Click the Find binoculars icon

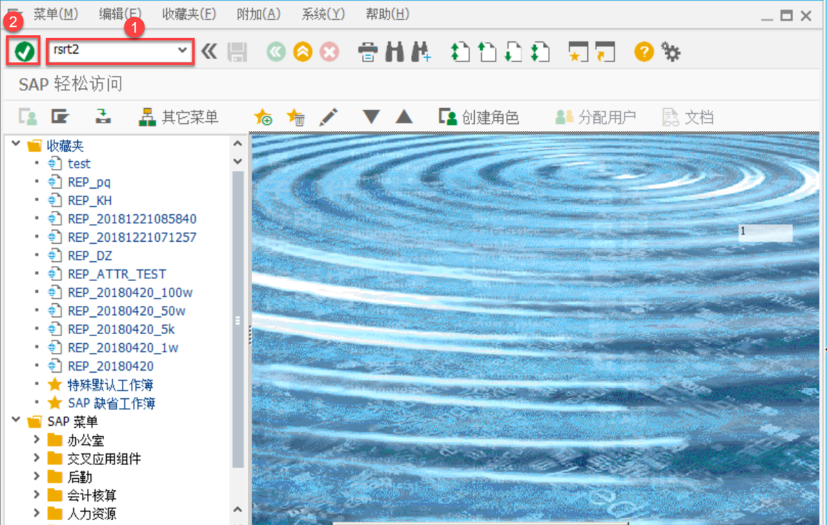point(394,52)
